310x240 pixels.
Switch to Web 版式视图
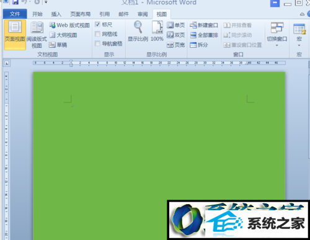[x=69, y=25]
